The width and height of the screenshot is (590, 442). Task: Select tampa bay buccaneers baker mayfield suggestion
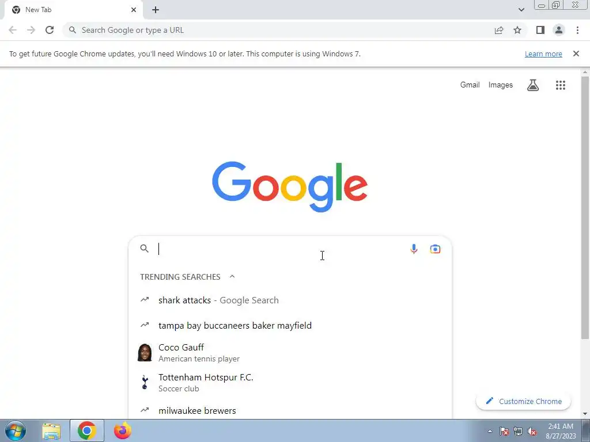[290, 326]
